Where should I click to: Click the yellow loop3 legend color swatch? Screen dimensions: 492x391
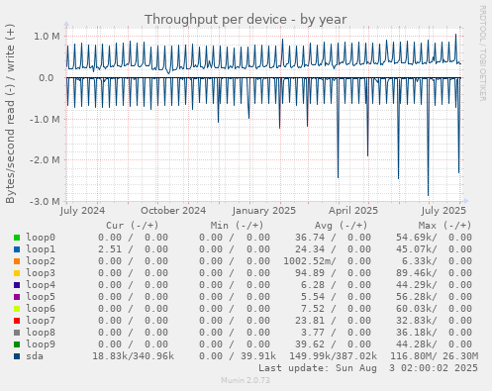tap(17, 273)
